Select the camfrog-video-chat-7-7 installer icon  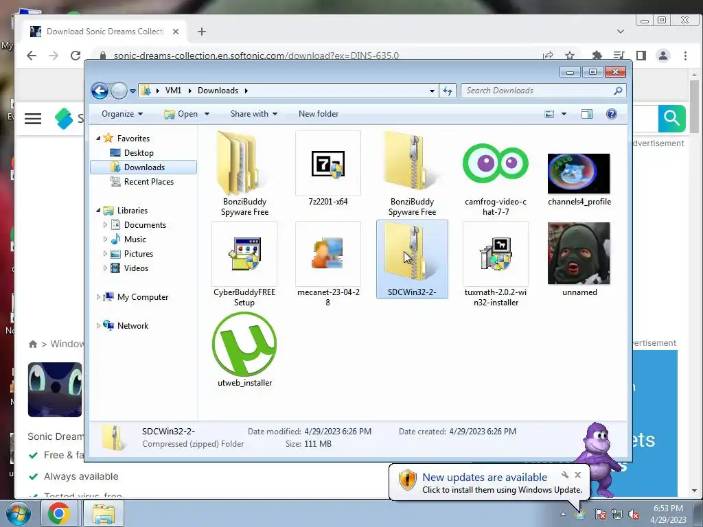[x=496, y=163]
